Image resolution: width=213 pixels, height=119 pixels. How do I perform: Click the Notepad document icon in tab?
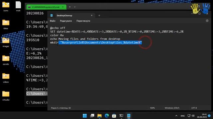point(52,16)
